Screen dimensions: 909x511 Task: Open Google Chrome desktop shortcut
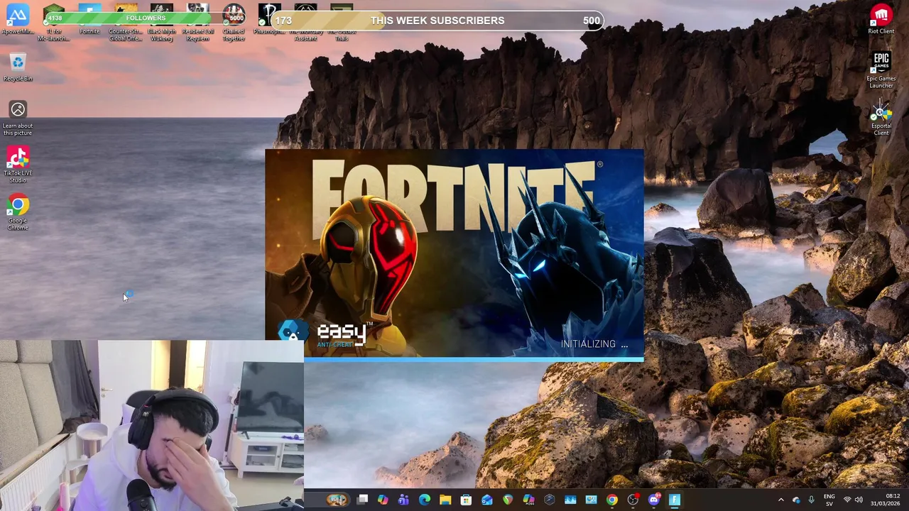point(18,212)
